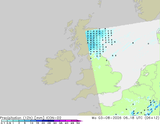
Task: Click the '30' legend label
Action: click(x=55, y=123)
